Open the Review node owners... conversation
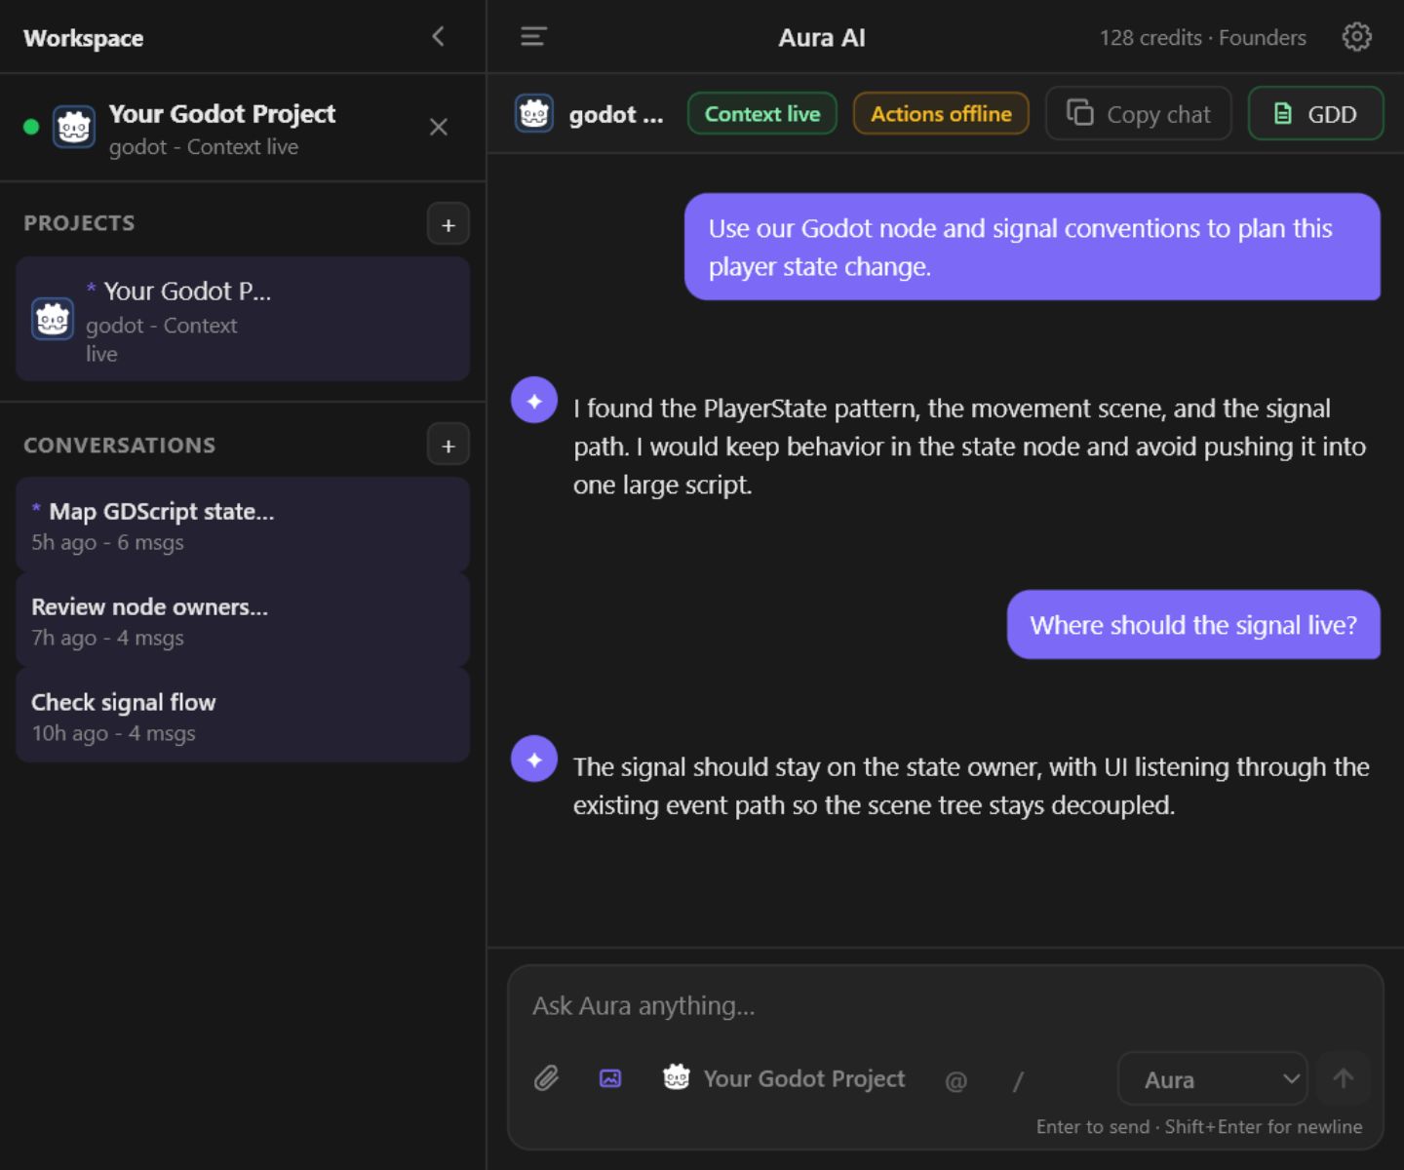This screenshot has width=1404, height=1170. [243, 621]
